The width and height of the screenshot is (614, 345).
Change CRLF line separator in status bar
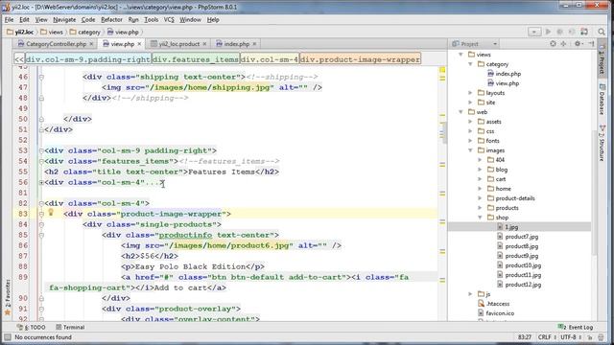pyautogui.click(x=547, y=337)
